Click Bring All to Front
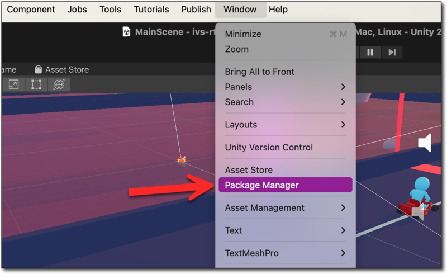This screenshot has height=274, width=447. pyautogui.click(x=259, y=72)
